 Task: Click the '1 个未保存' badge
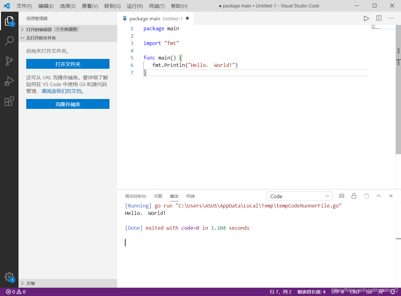(x=67, y=29)
